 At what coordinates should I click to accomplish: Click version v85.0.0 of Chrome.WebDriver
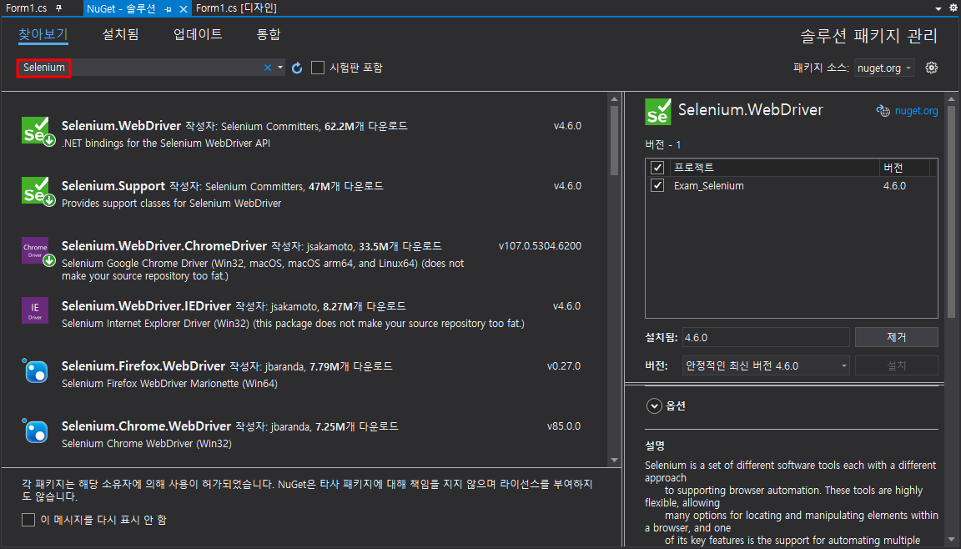pyautogui.click(x=564, y=426)
